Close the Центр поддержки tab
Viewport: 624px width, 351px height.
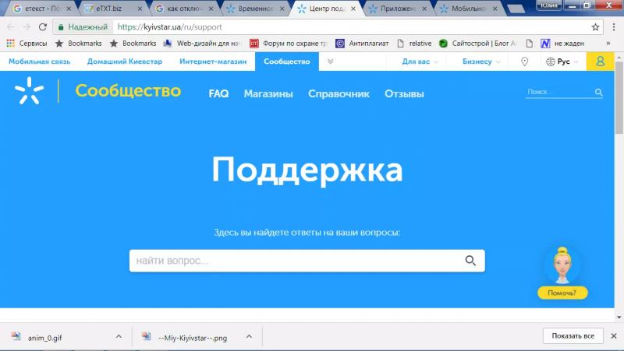pos(353,9)
